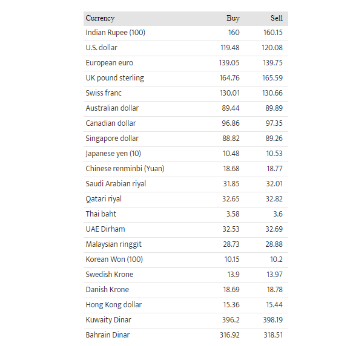Select the UK pound sterling currency name

pyautogui.click(x=114, y=78)
